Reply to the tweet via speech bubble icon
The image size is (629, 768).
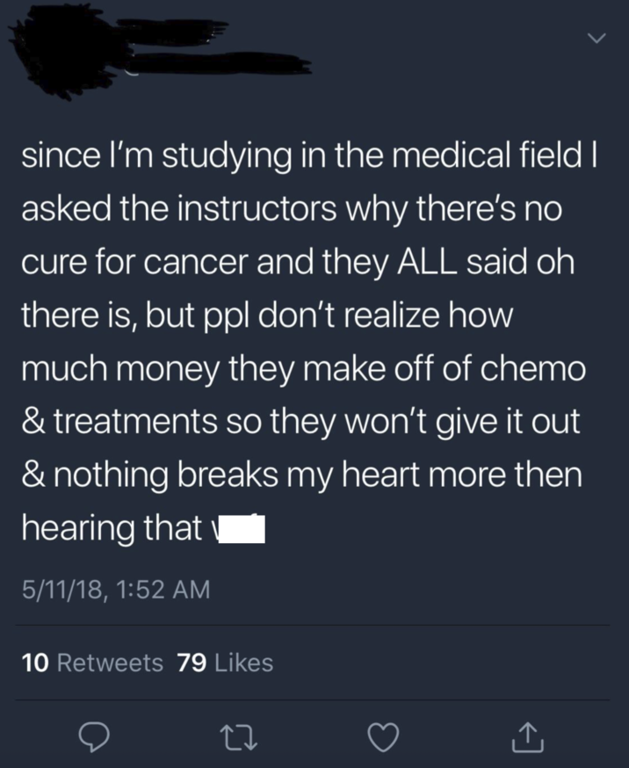[x=92, y=735]
